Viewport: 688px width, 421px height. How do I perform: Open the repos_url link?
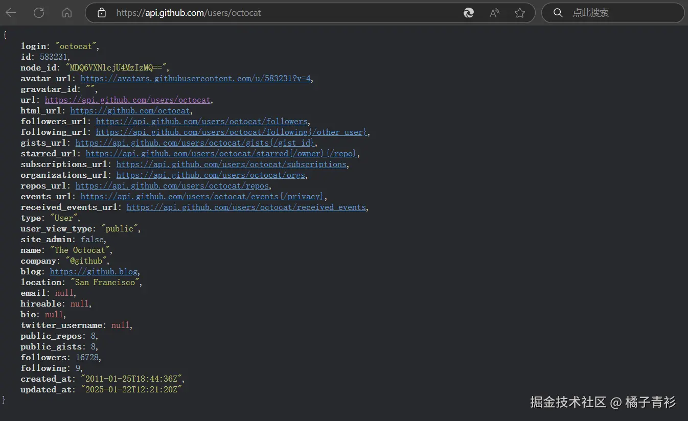click(x=172, y=186)
